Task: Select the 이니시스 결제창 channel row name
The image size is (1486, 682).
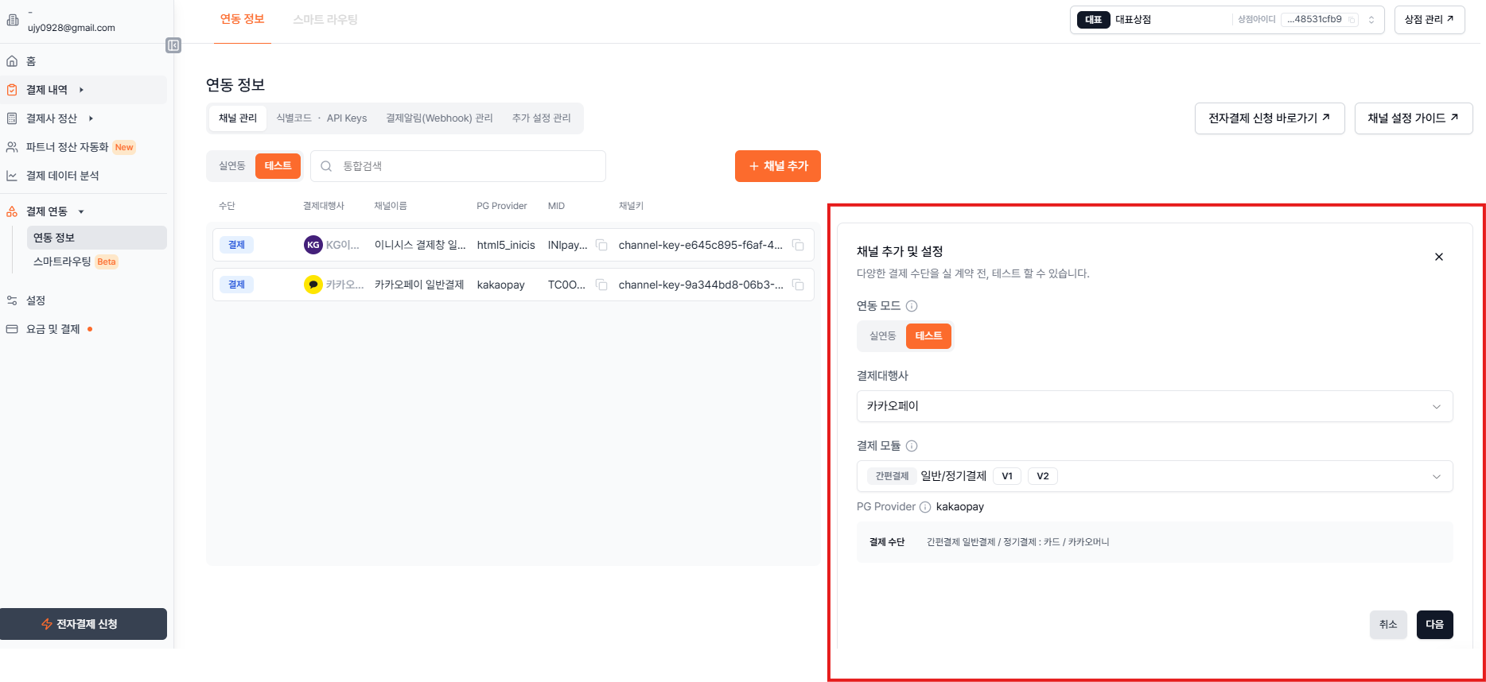Action: 420,245
